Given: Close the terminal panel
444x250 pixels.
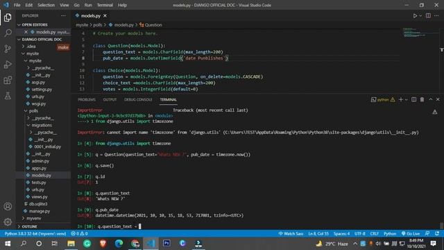Looking at the screenshot, I should [x=438, y=99].
